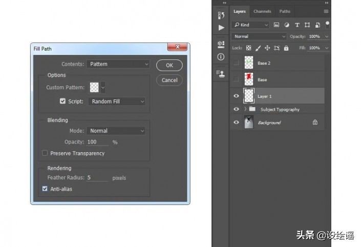Click the blending Opacity field showing 100

coord(97,142)
